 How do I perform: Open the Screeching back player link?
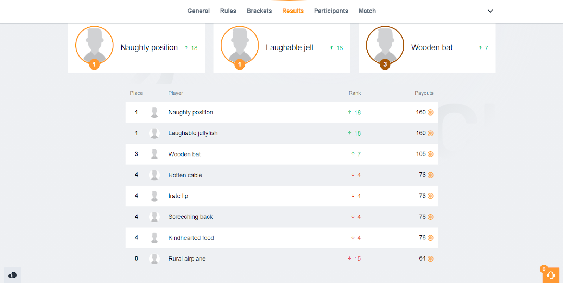pos(190,217)
